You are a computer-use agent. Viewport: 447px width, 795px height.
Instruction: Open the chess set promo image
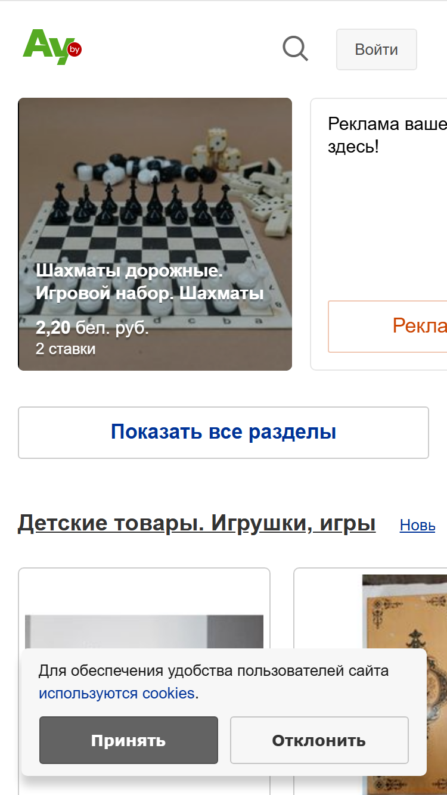click(155, 234)
